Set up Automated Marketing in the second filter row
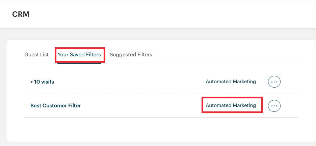This screenshot has width=316, height=146. point(231,105)
